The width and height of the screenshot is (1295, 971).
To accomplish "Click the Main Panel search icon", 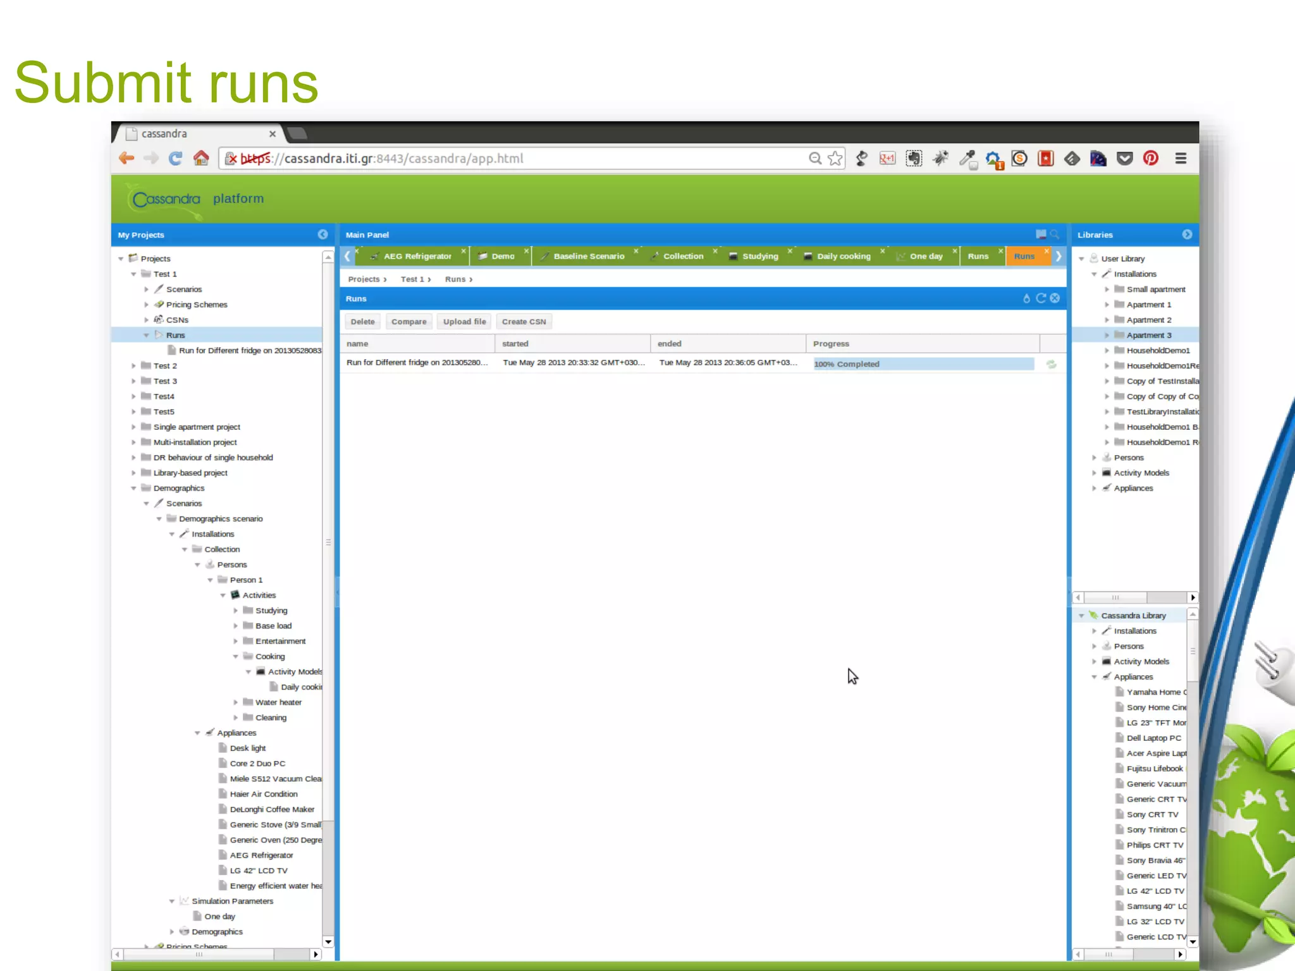I will (1055, 235).
